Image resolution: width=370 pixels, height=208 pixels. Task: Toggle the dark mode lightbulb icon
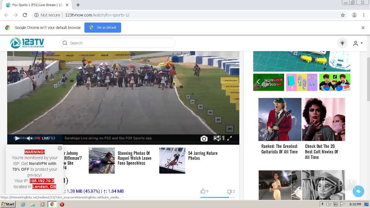(342, 43)
